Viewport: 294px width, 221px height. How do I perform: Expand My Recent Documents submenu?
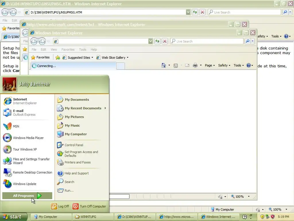(82, 108)
